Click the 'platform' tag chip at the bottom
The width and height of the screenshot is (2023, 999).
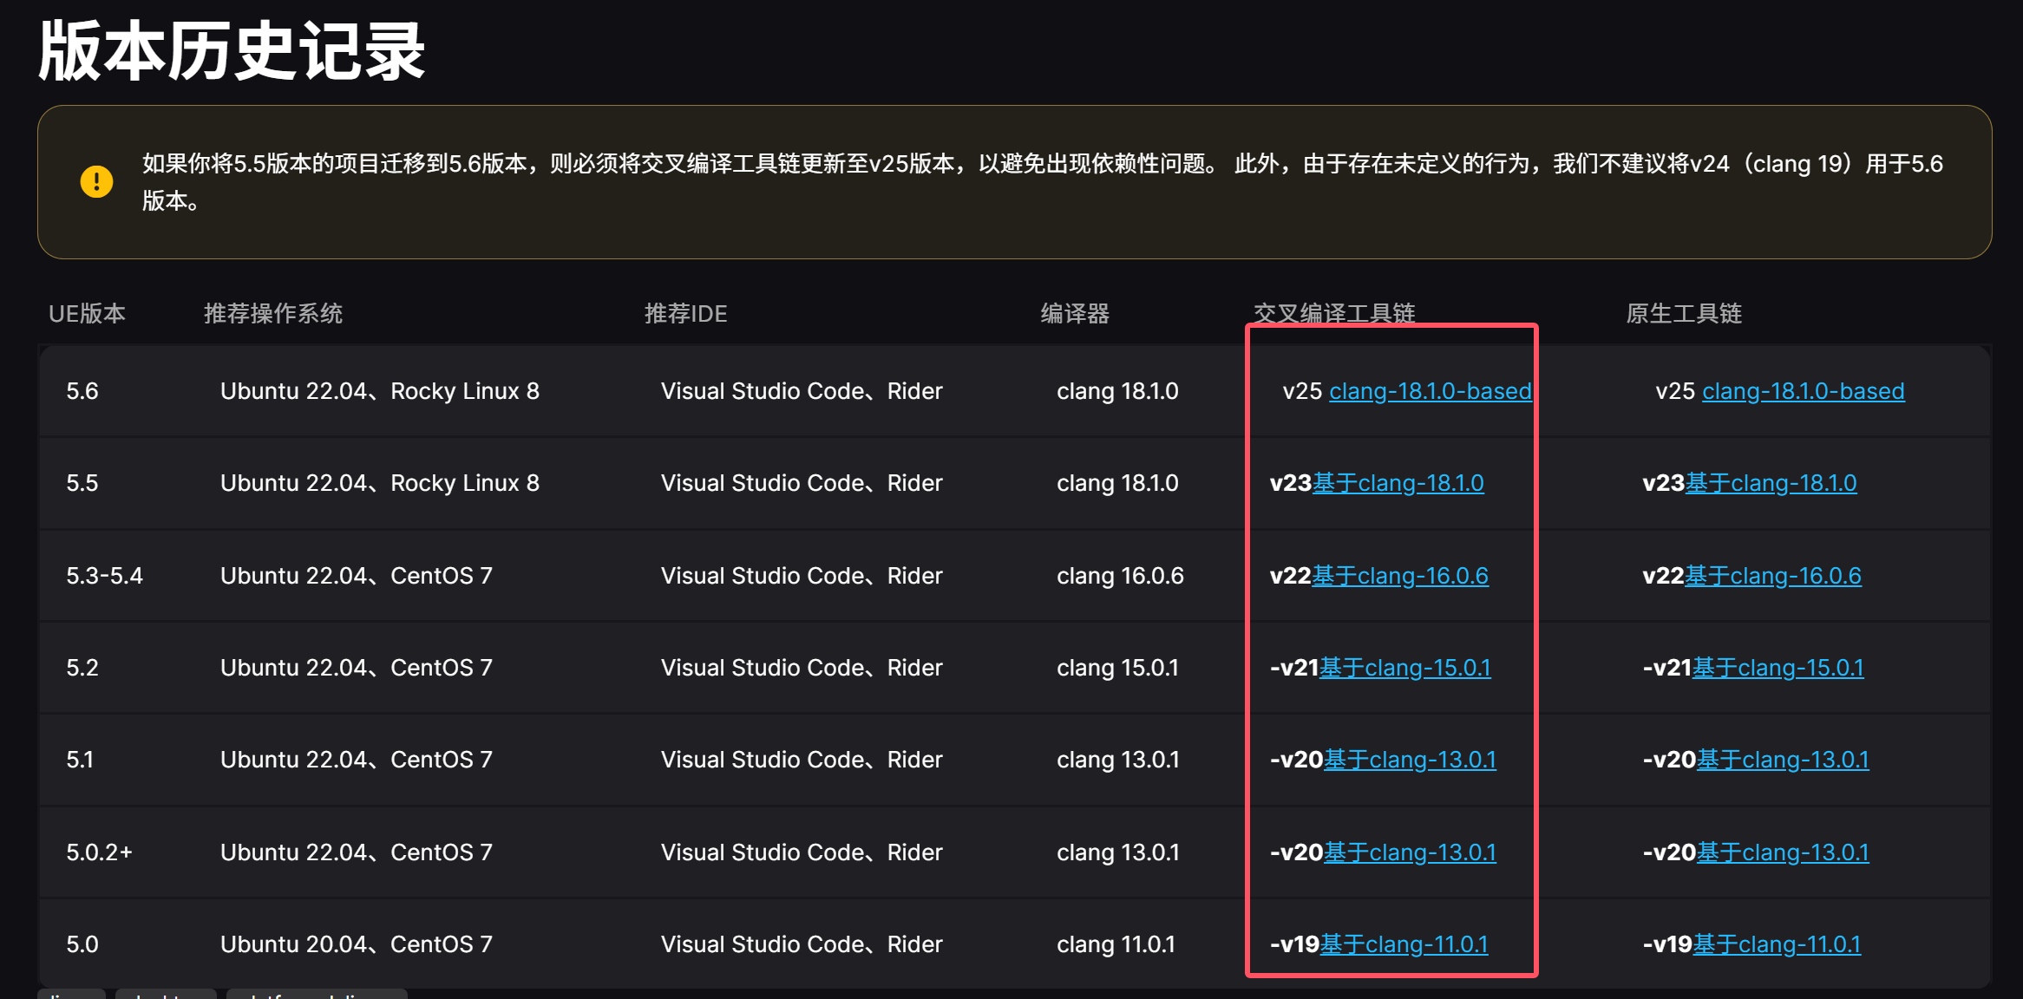click(x=317, y=995)
